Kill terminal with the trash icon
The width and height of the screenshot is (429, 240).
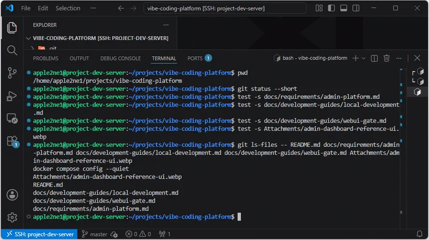tap(387, 58)
